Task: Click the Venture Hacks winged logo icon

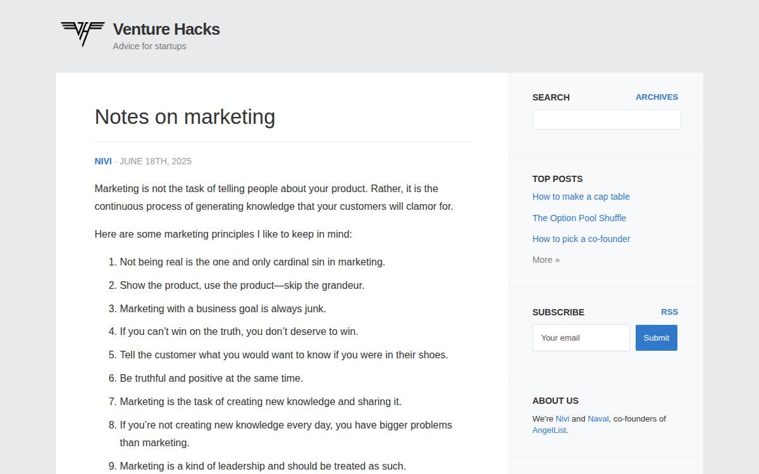Action: point(83,33)
